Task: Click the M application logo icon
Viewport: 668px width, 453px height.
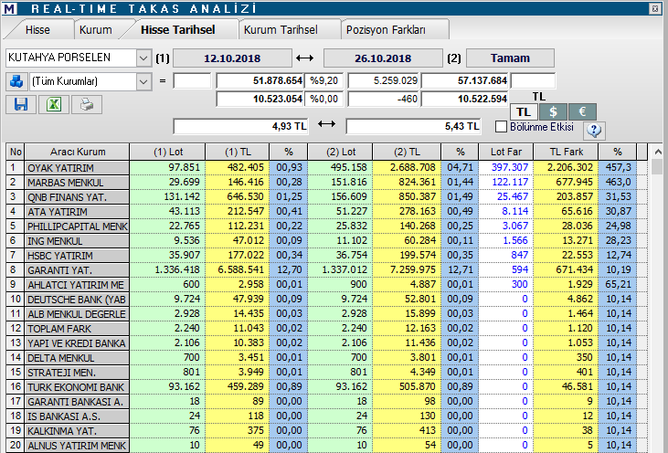Action: click(9, 8)
